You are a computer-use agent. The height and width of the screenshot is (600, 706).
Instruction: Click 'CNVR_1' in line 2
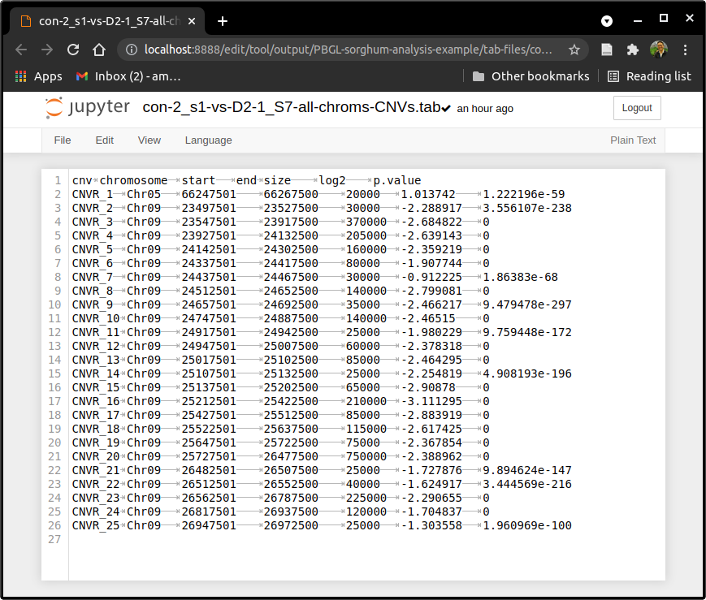point(93,194)
